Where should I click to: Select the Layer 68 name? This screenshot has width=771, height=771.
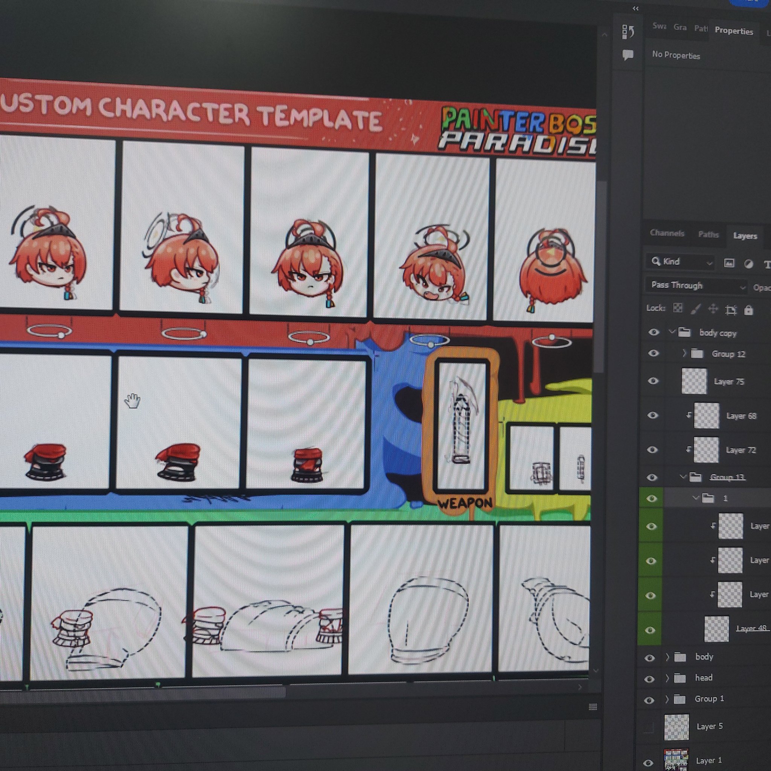click(x=742, y=416)
